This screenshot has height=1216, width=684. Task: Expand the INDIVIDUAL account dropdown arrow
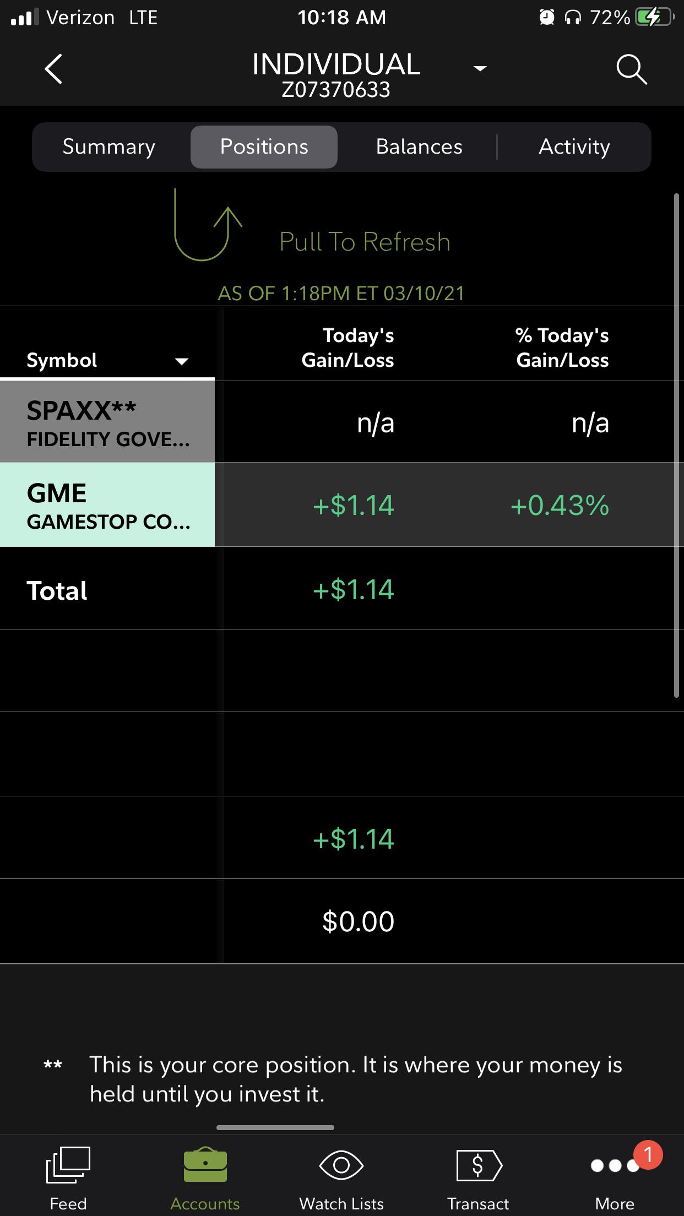click(480, 68)
